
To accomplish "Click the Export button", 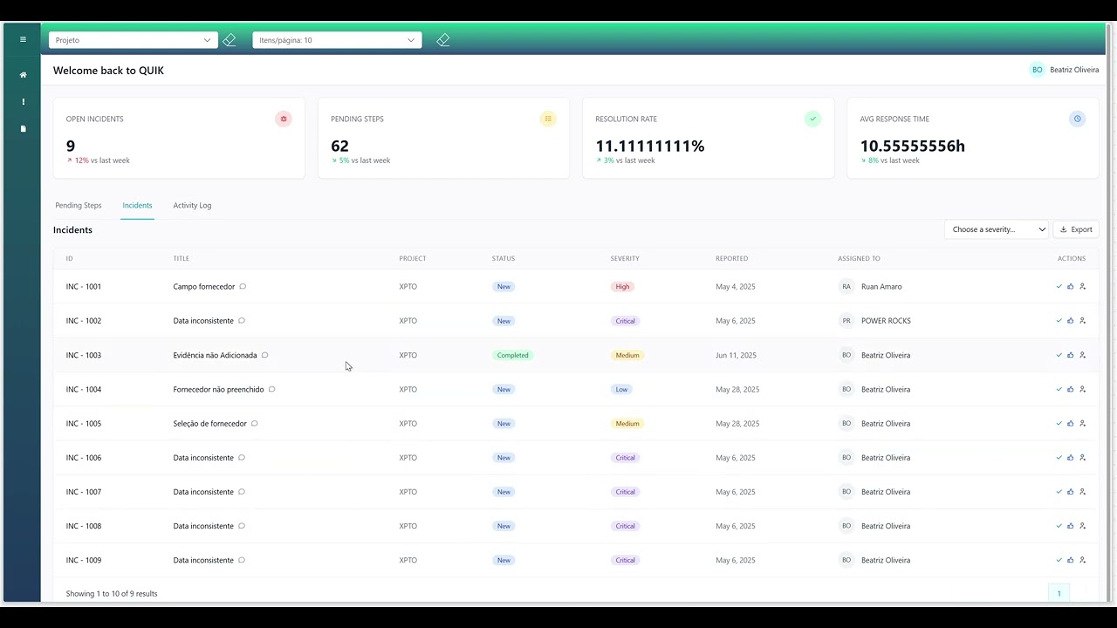I will pos(1076,229).
